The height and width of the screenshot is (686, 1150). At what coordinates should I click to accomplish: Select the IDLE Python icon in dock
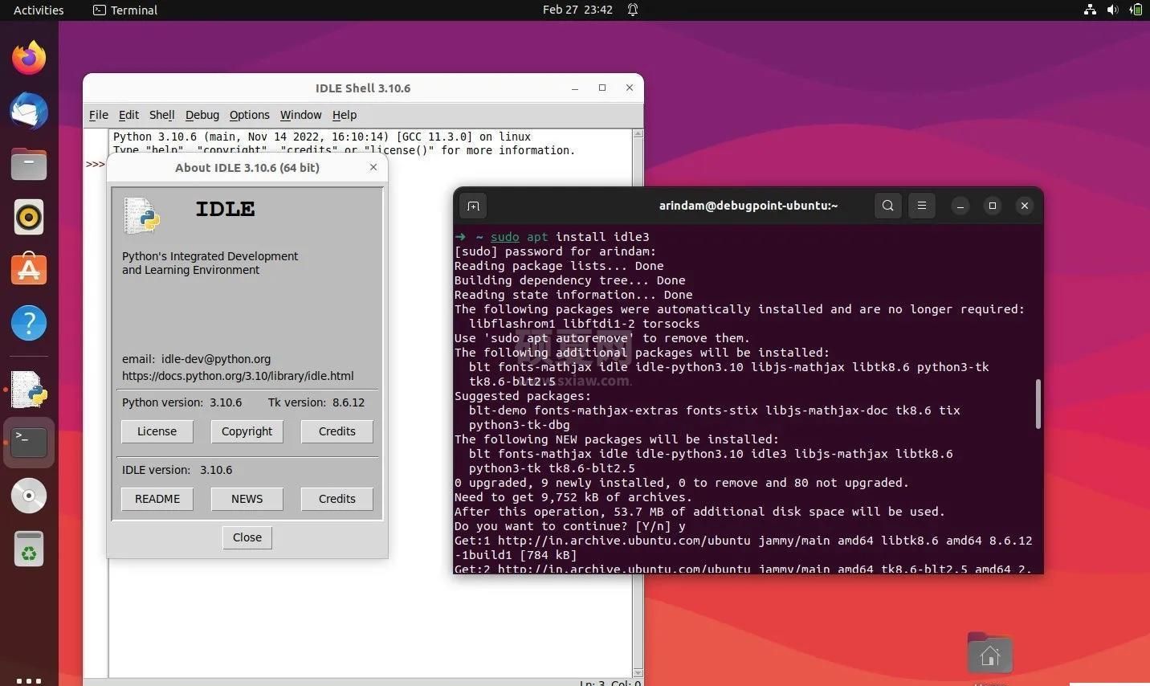[x=29, y=390]
